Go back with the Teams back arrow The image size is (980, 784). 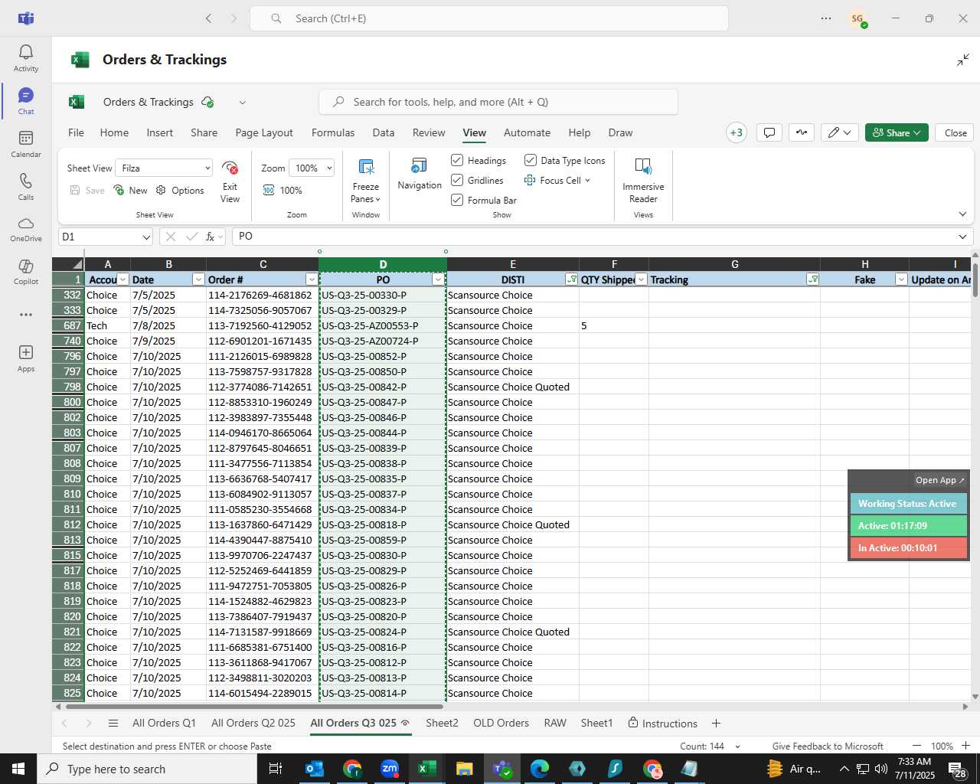[x=208, y=18]
